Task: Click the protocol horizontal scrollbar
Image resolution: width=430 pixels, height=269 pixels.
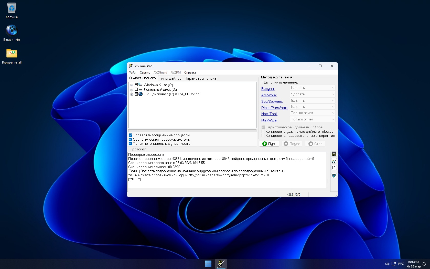Action: 211,190
